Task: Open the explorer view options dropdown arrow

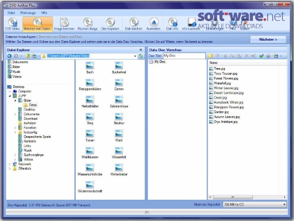Action: [x=39, y=56]
